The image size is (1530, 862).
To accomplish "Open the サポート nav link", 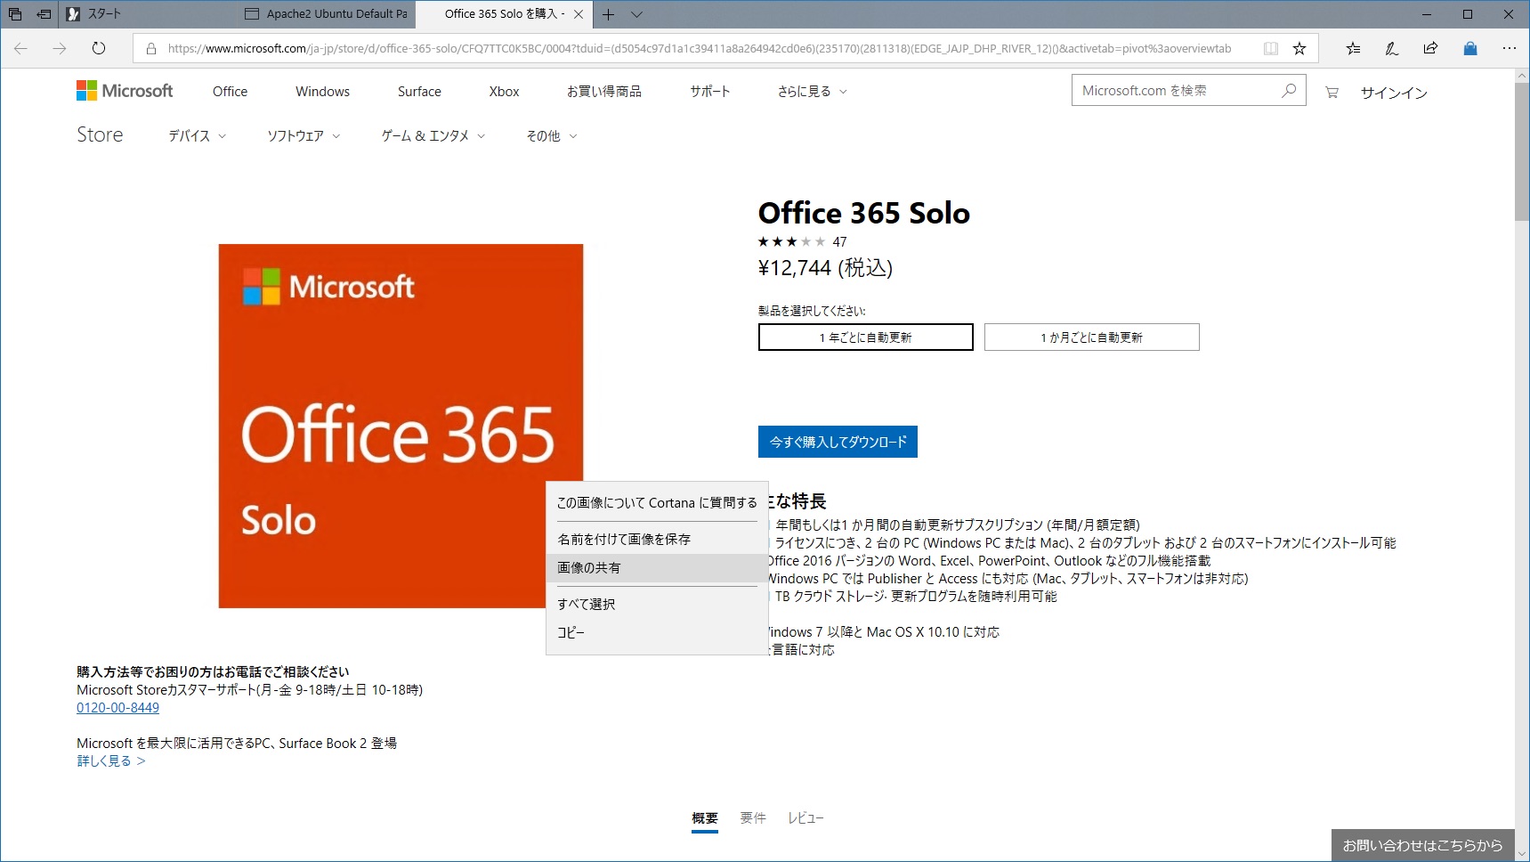I will (x=710, y=92).
